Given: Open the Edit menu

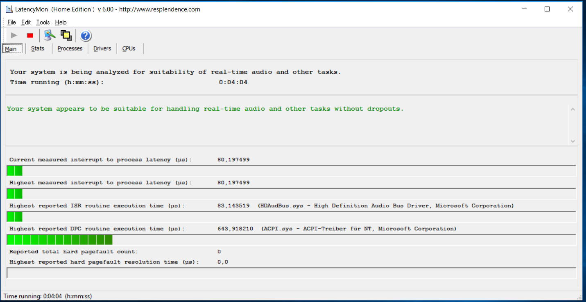Looking at the screenshot, I should [x=26, y=22].
